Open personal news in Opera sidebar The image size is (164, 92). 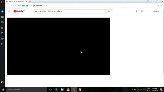click(2, 39)
